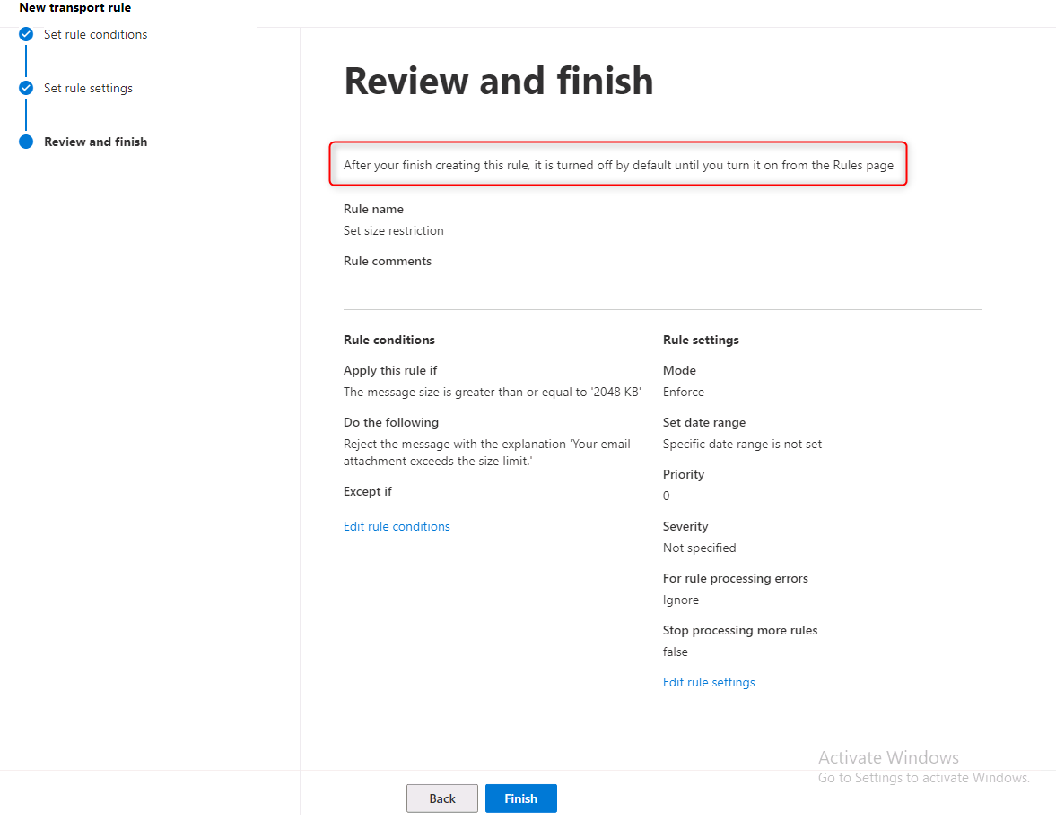
Task: Click the Set rule settings checkmark icon
Action: [26, 89]
